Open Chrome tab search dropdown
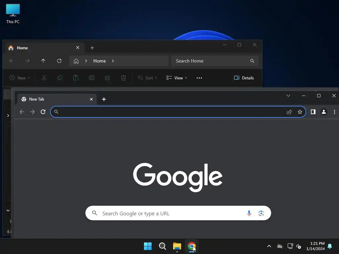Screen dimensions: 339x254 pyautogui.click(x=288, y=96)
